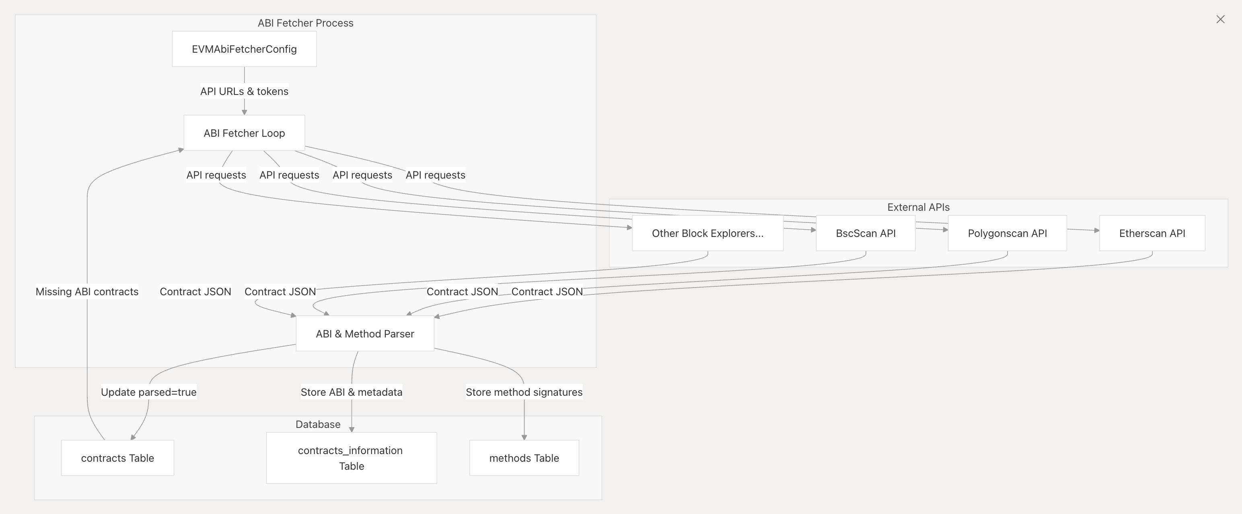Select the methods Table node
The width and height of the screenshot is (1242, 514).
tap(524, 458)
